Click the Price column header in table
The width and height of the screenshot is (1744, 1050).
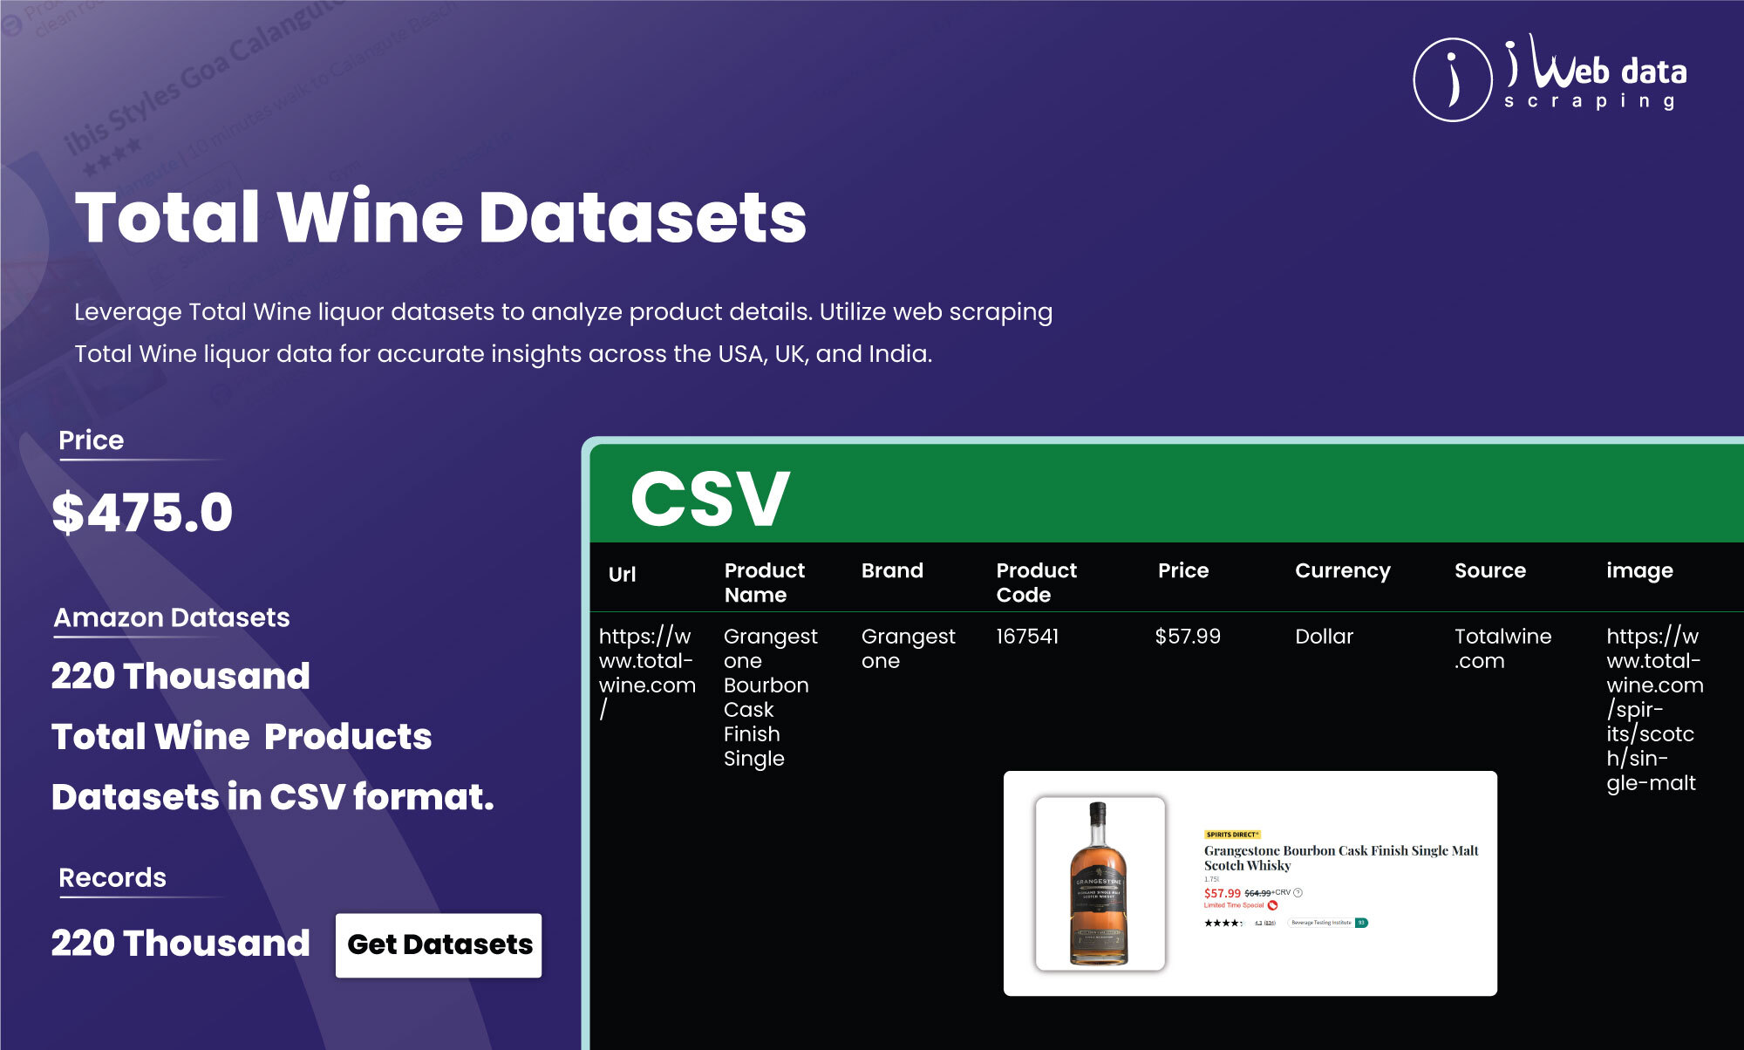[1183, 570]
